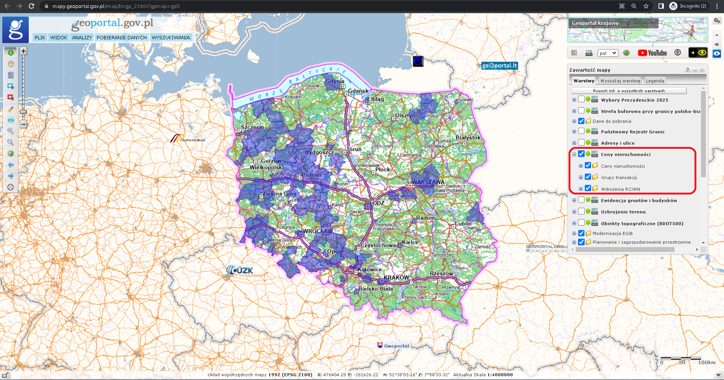Select the hand pan tool

click(11, 64)
